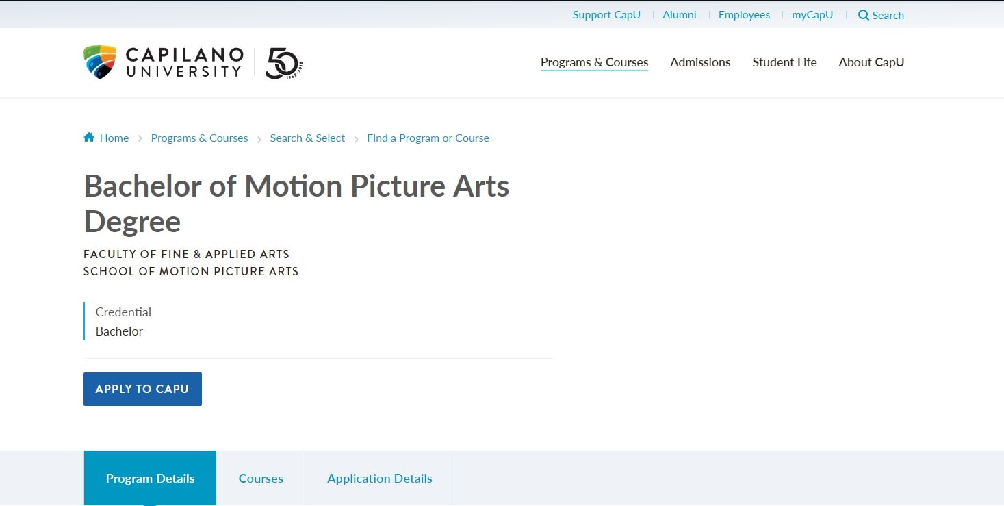This screenshot has height=506, width=1004.
Task: Go to Programs & Courses breadcrumb
Action: pos(199,138)
